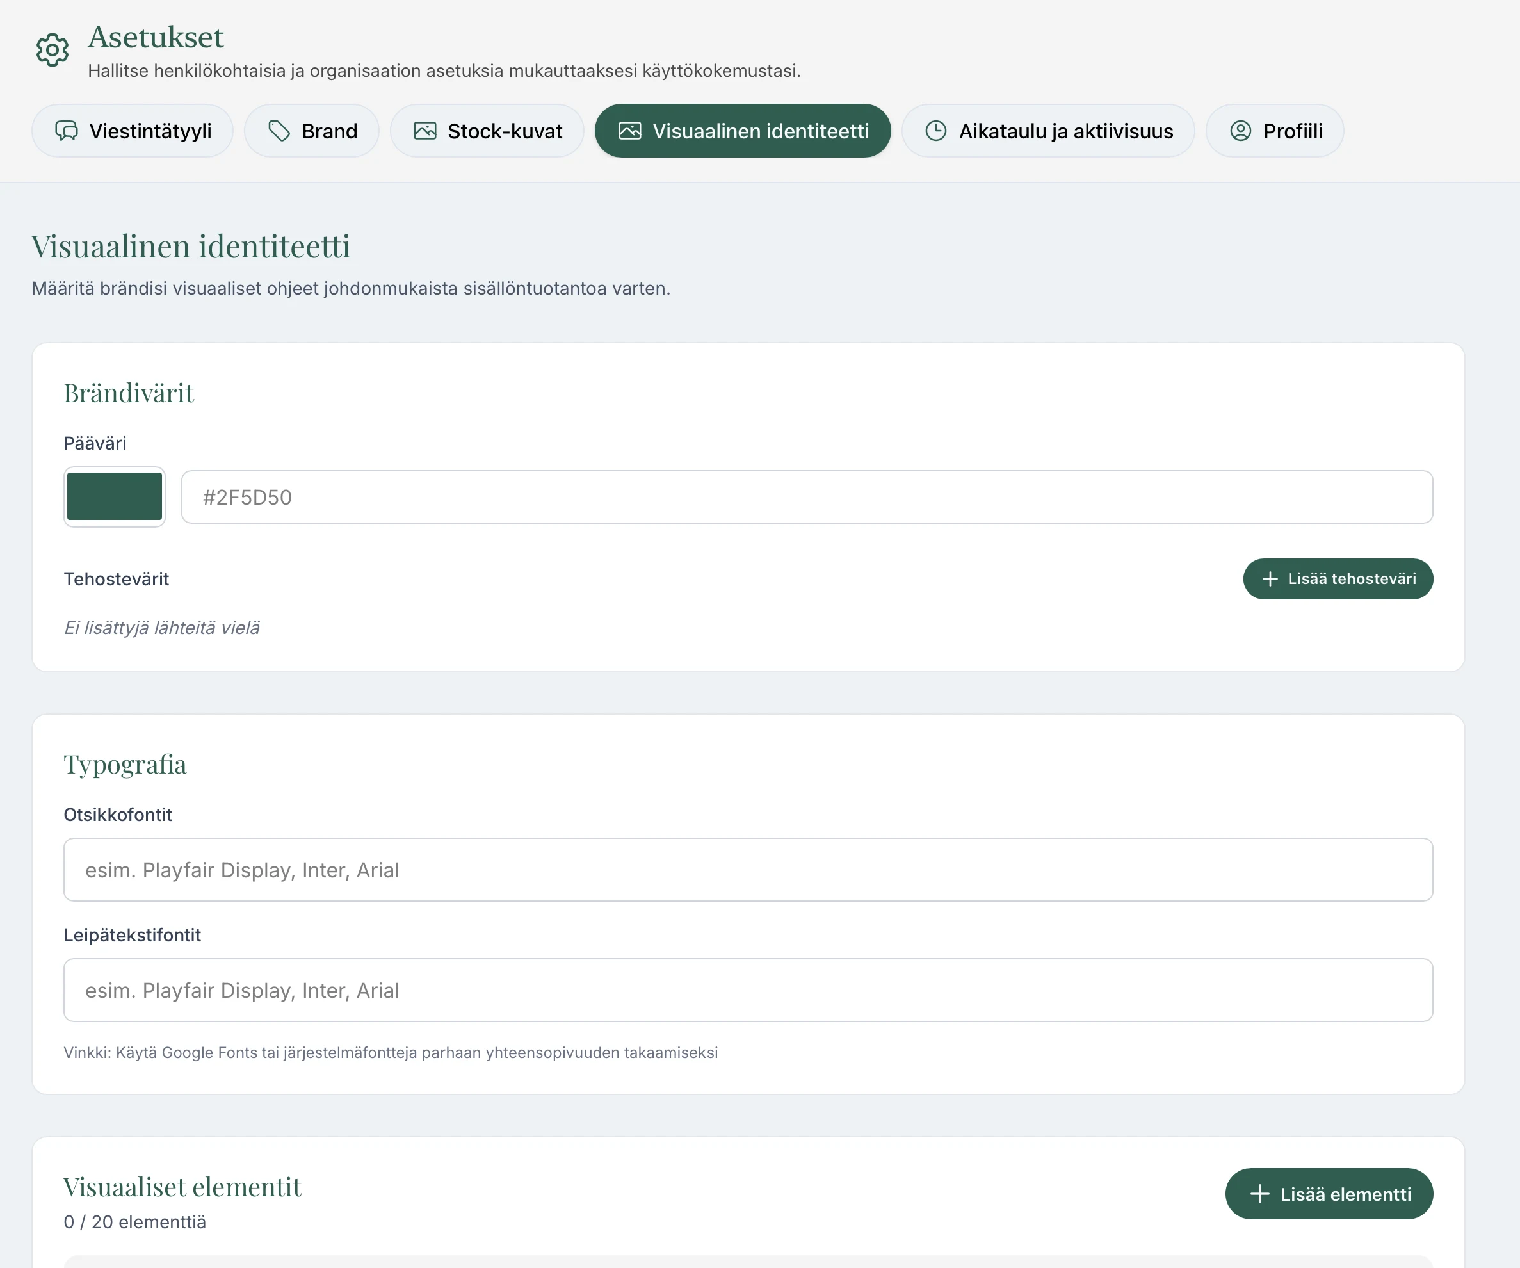This screenshot has width=1520, height=1268.
Task: Click the Lisää tehosteväri button
Action: coord(1338,578)
